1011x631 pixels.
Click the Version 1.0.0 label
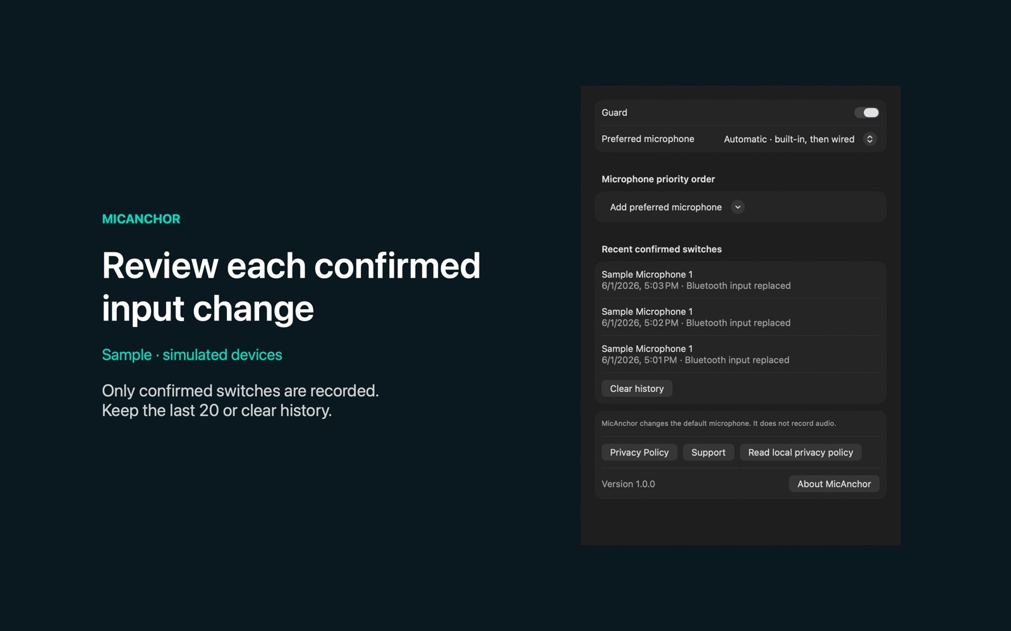point(628,484)
